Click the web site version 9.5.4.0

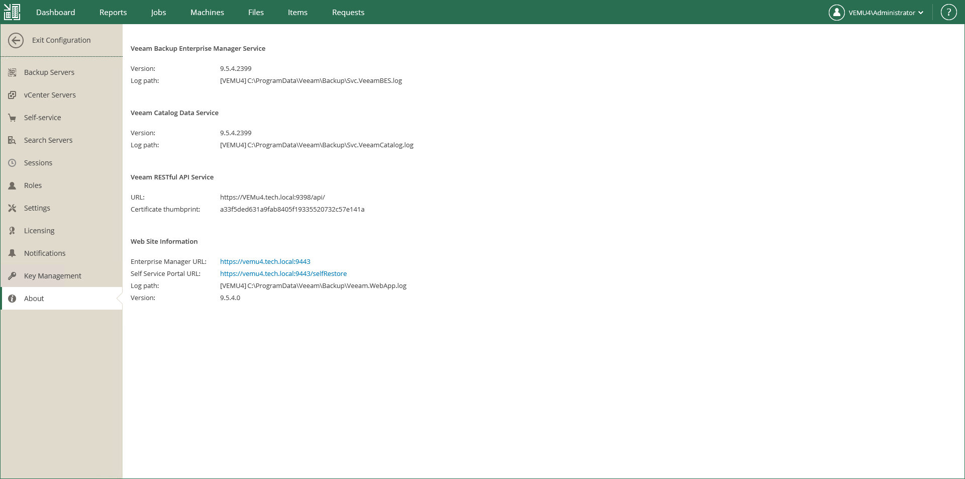230,298
